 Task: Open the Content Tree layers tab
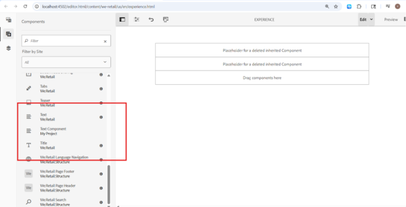pos(8,48)
